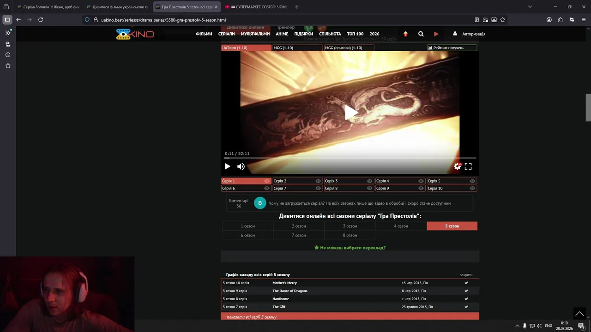Switch to 6 сезон
The width and height of the screenshot is (591, 332).
247,235
